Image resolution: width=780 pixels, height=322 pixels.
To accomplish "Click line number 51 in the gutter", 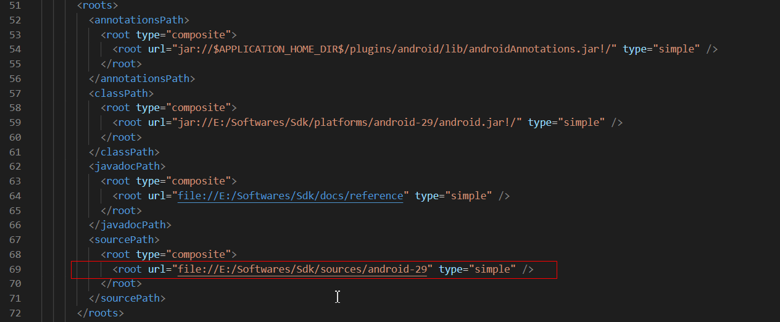I will tap(15, 5).
